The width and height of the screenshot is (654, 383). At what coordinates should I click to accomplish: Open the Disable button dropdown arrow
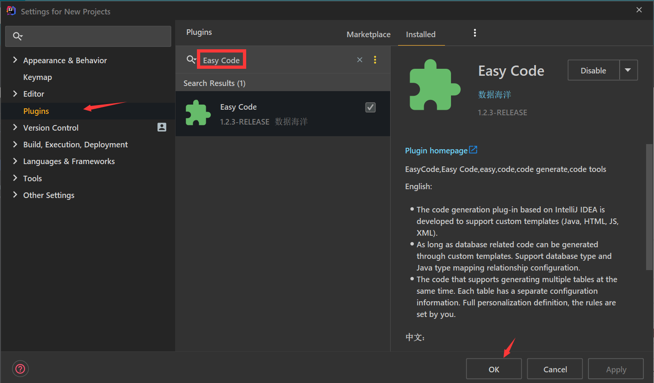628,70
